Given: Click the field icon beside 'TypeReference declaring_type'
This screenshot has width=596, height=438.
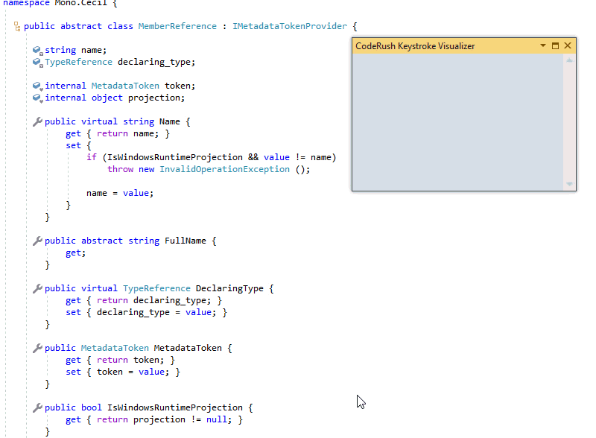Looking at the screenshot, I should (x=38, y=63).
